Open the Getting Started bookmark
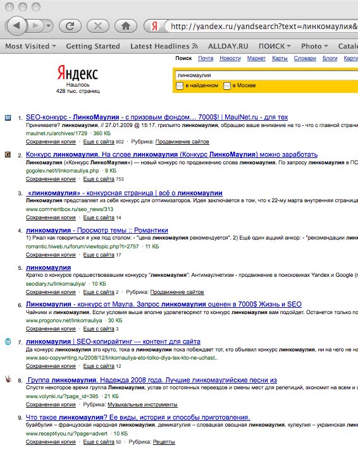The image size is (358, 450). (x=93, y=46)
